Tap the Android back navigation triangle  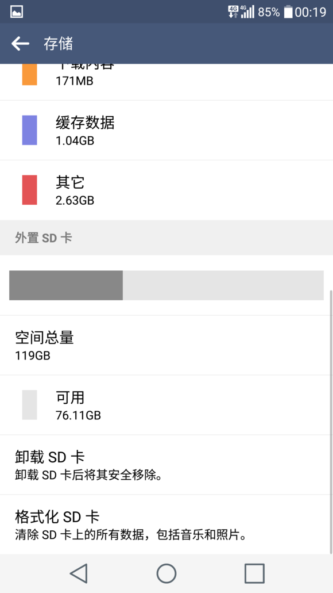pyautogui.click(x=79, y=573)
